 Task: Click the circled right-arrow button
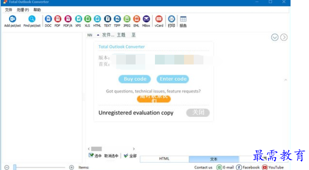click(x=284, y=37)
